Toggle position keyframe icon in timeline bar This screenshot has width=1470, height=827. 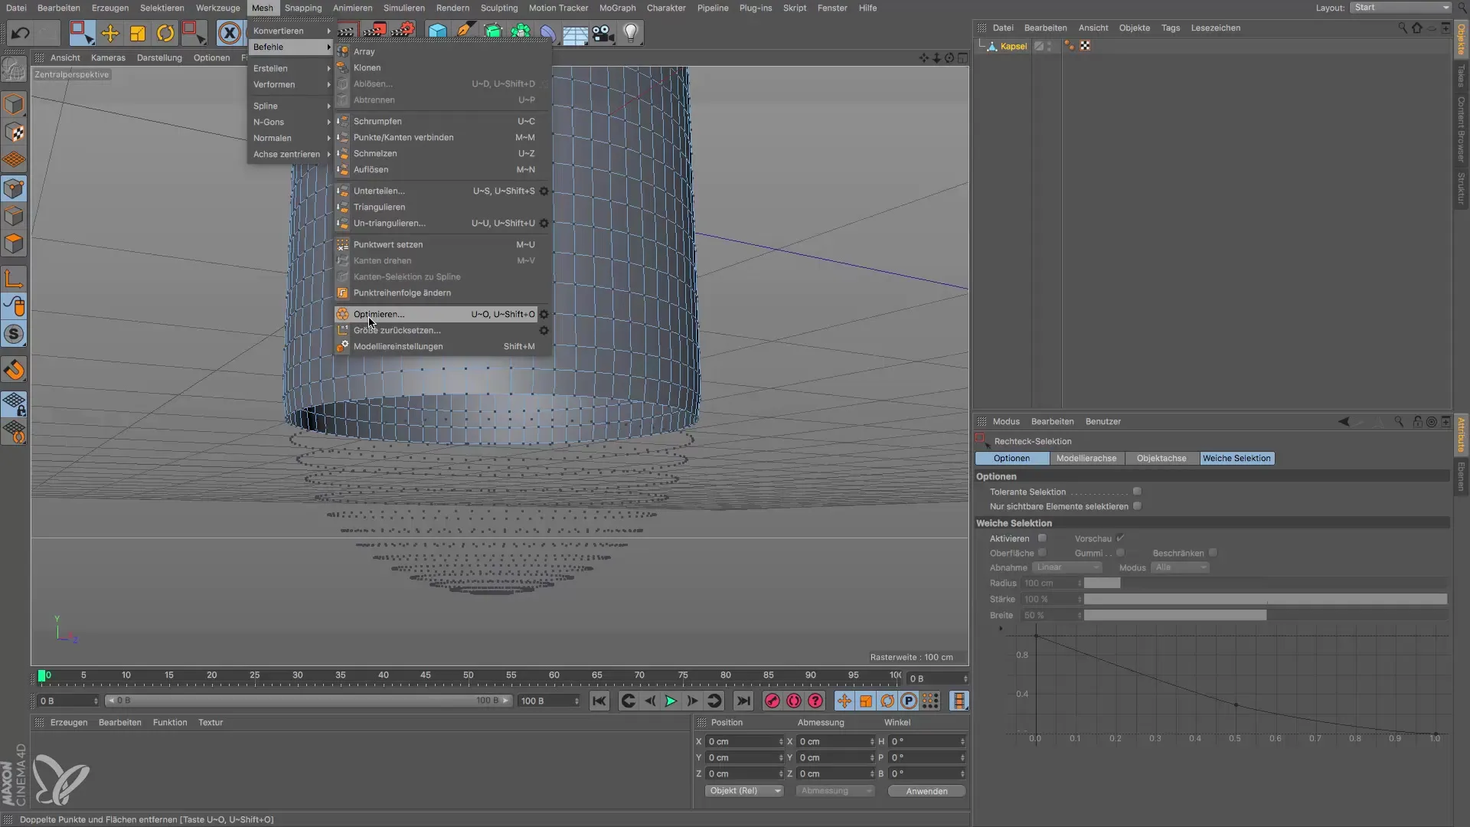tap(844, 701)
